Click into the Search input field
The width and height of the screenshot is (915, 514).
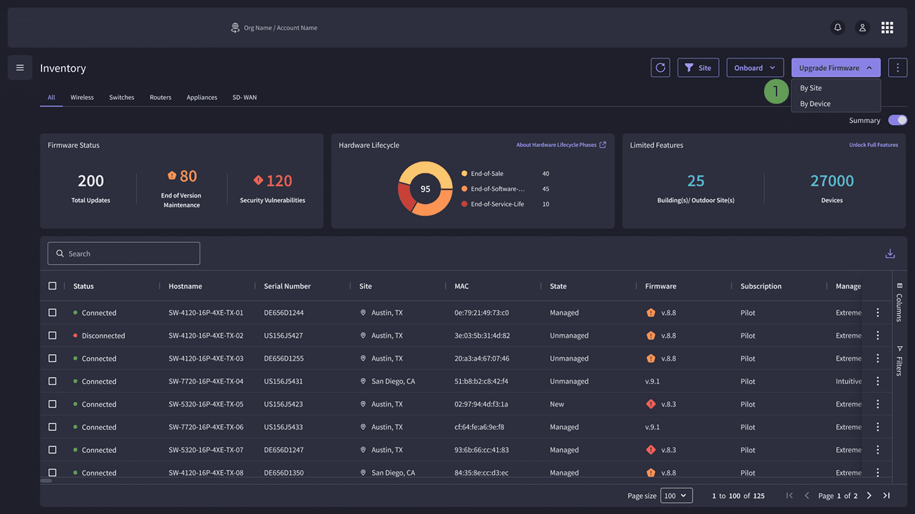tap(124, 253)
